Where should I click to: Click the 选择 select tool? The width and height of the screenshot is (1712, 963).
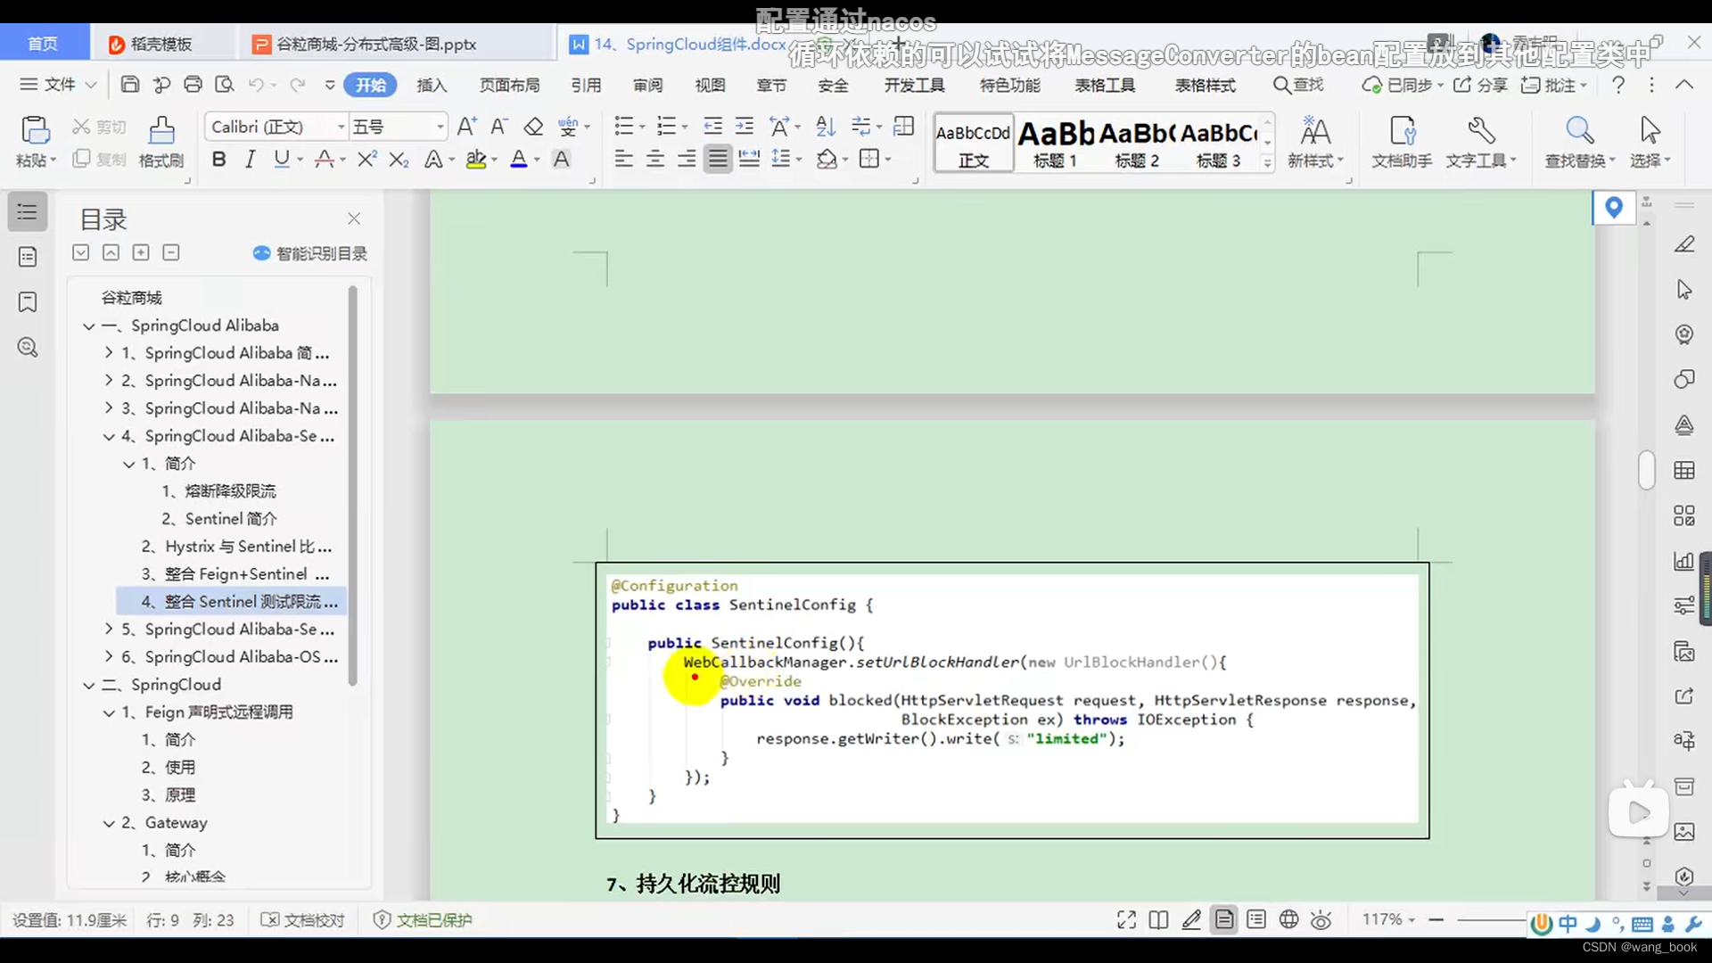tap(1650, 142)
